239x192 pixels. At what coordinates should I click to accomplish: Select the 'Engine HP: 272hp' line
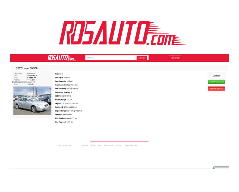coord(66,107)
